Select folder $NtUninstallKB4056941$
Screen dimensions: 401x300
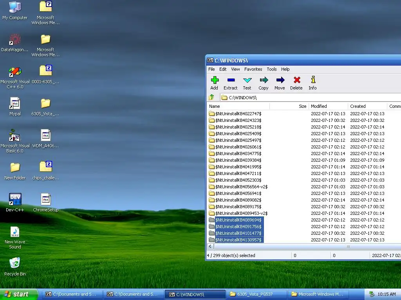coord(235,193)
